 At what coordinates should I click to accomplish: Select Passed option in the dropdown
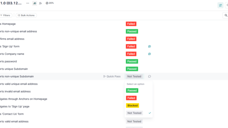coord(132,91)
